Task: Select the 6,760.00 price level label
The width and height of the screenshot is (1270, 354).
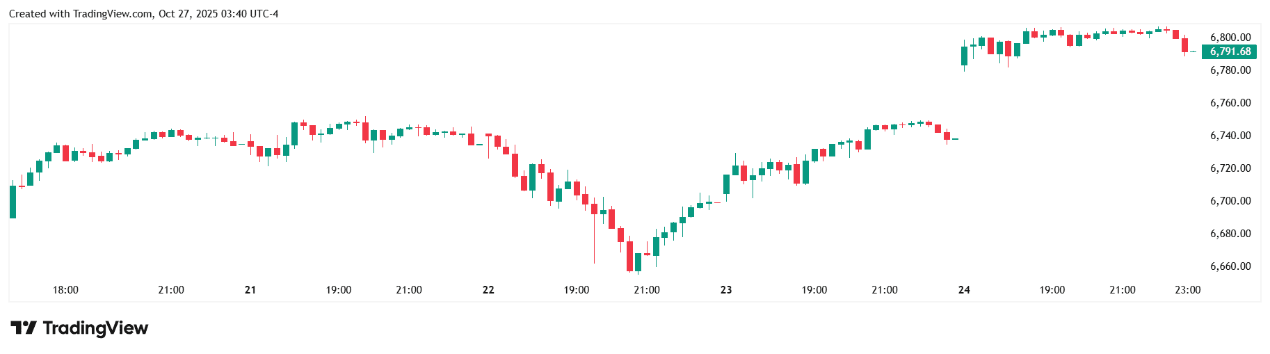Action: click(x=1230, y=103)
